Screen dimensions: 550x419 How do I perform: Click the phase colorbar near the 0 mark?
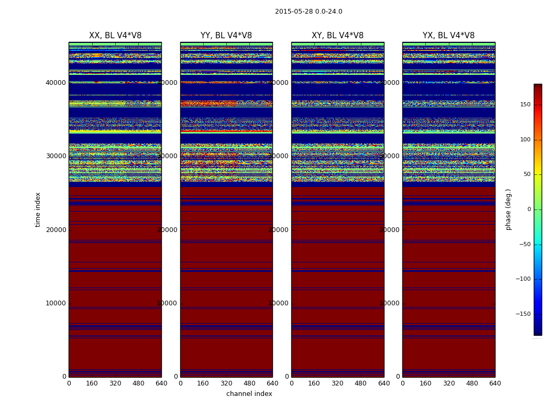point(538,210)
